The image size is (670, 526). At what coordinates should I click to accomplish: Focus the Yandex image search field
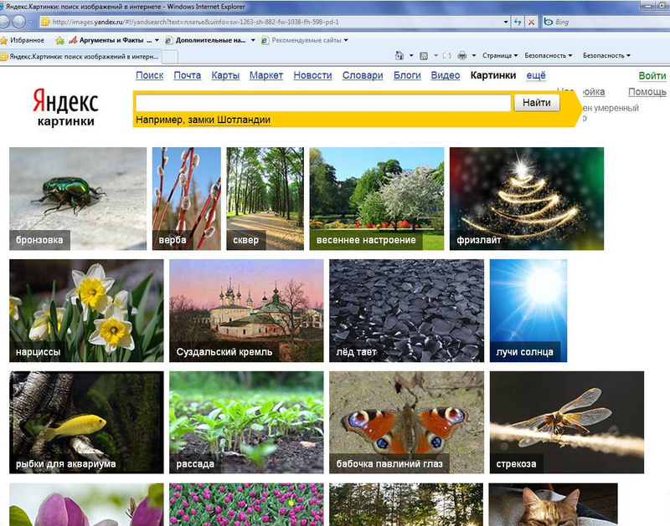322,104
